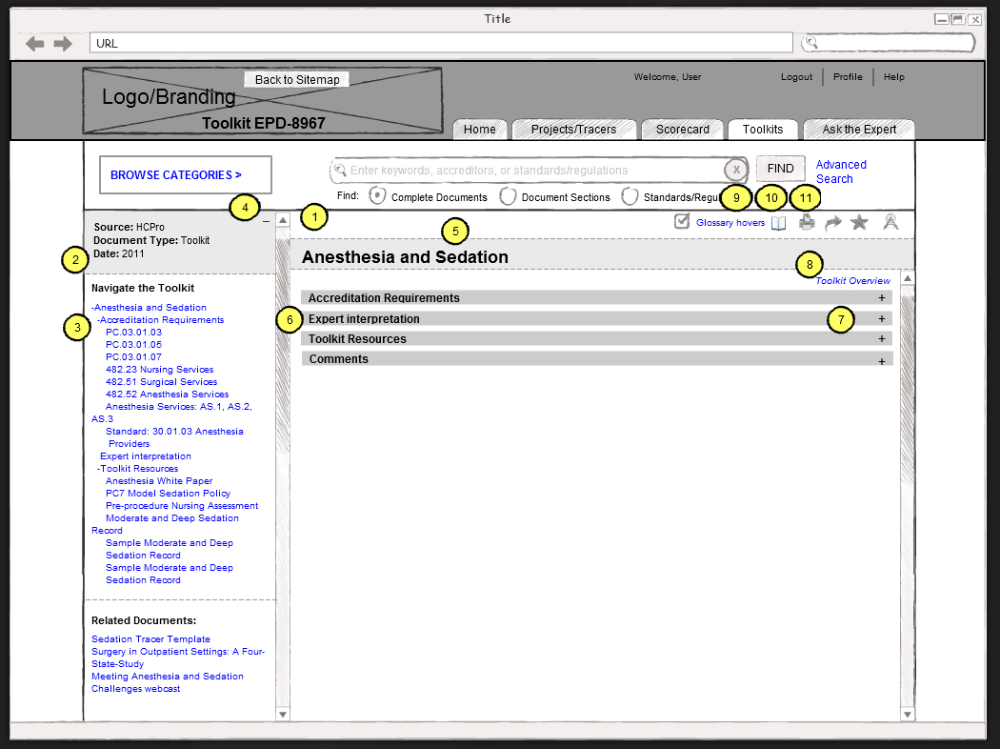The width and height of the screenshot is (1000, 749).
Task: Open the Advanced Search link
Action: click(x=841, y=172)
